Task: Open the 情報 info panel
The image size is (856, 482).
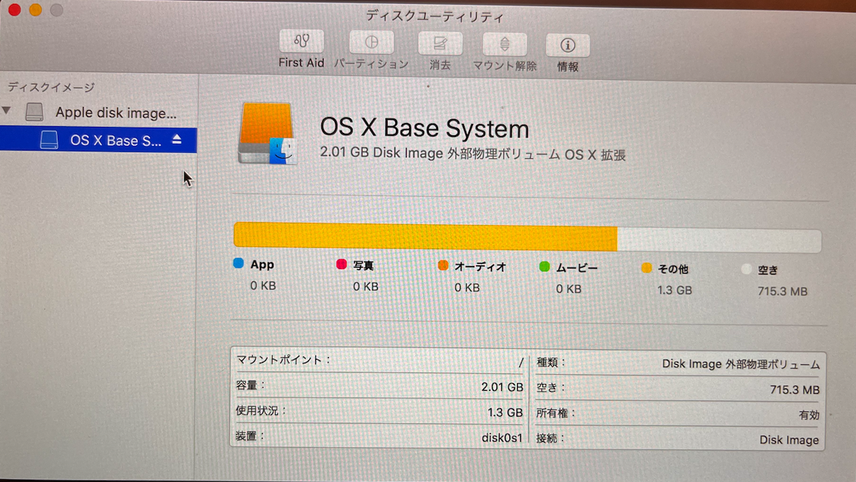Action: 568,46
